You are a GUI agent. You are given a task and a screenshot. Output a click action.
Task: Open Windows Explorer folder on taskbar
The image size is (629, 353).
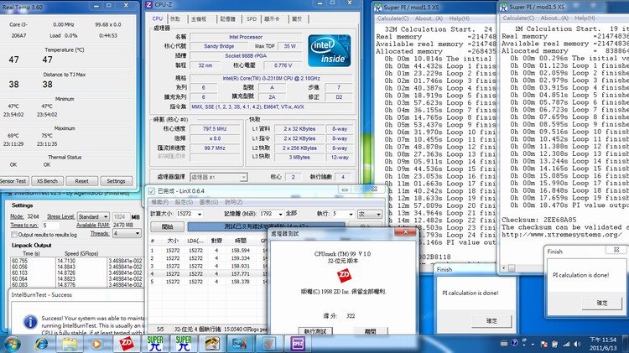pyautogui.click(x=70, y=344)
